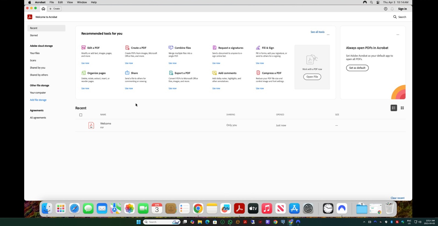Click the NAME column header
Screen dimensions: 438x226
[103, 115]
